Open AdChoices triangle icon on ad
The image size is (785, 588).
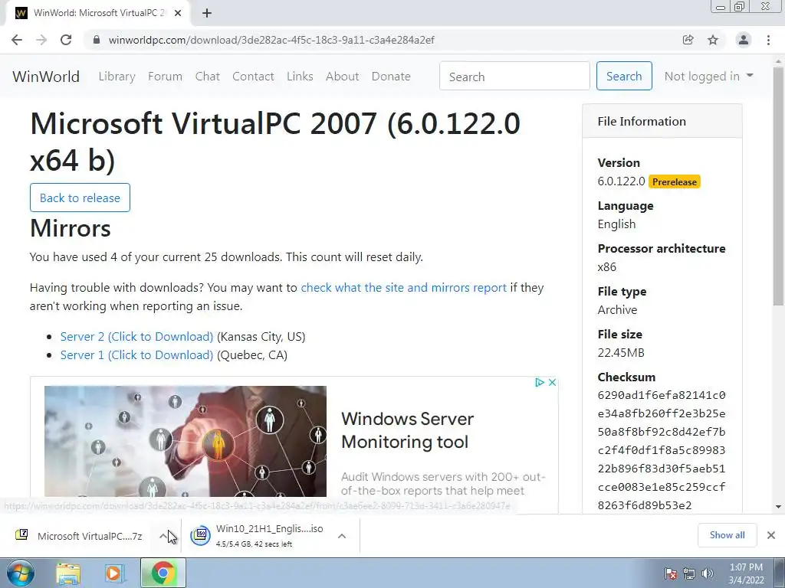(x=539, y=383)
